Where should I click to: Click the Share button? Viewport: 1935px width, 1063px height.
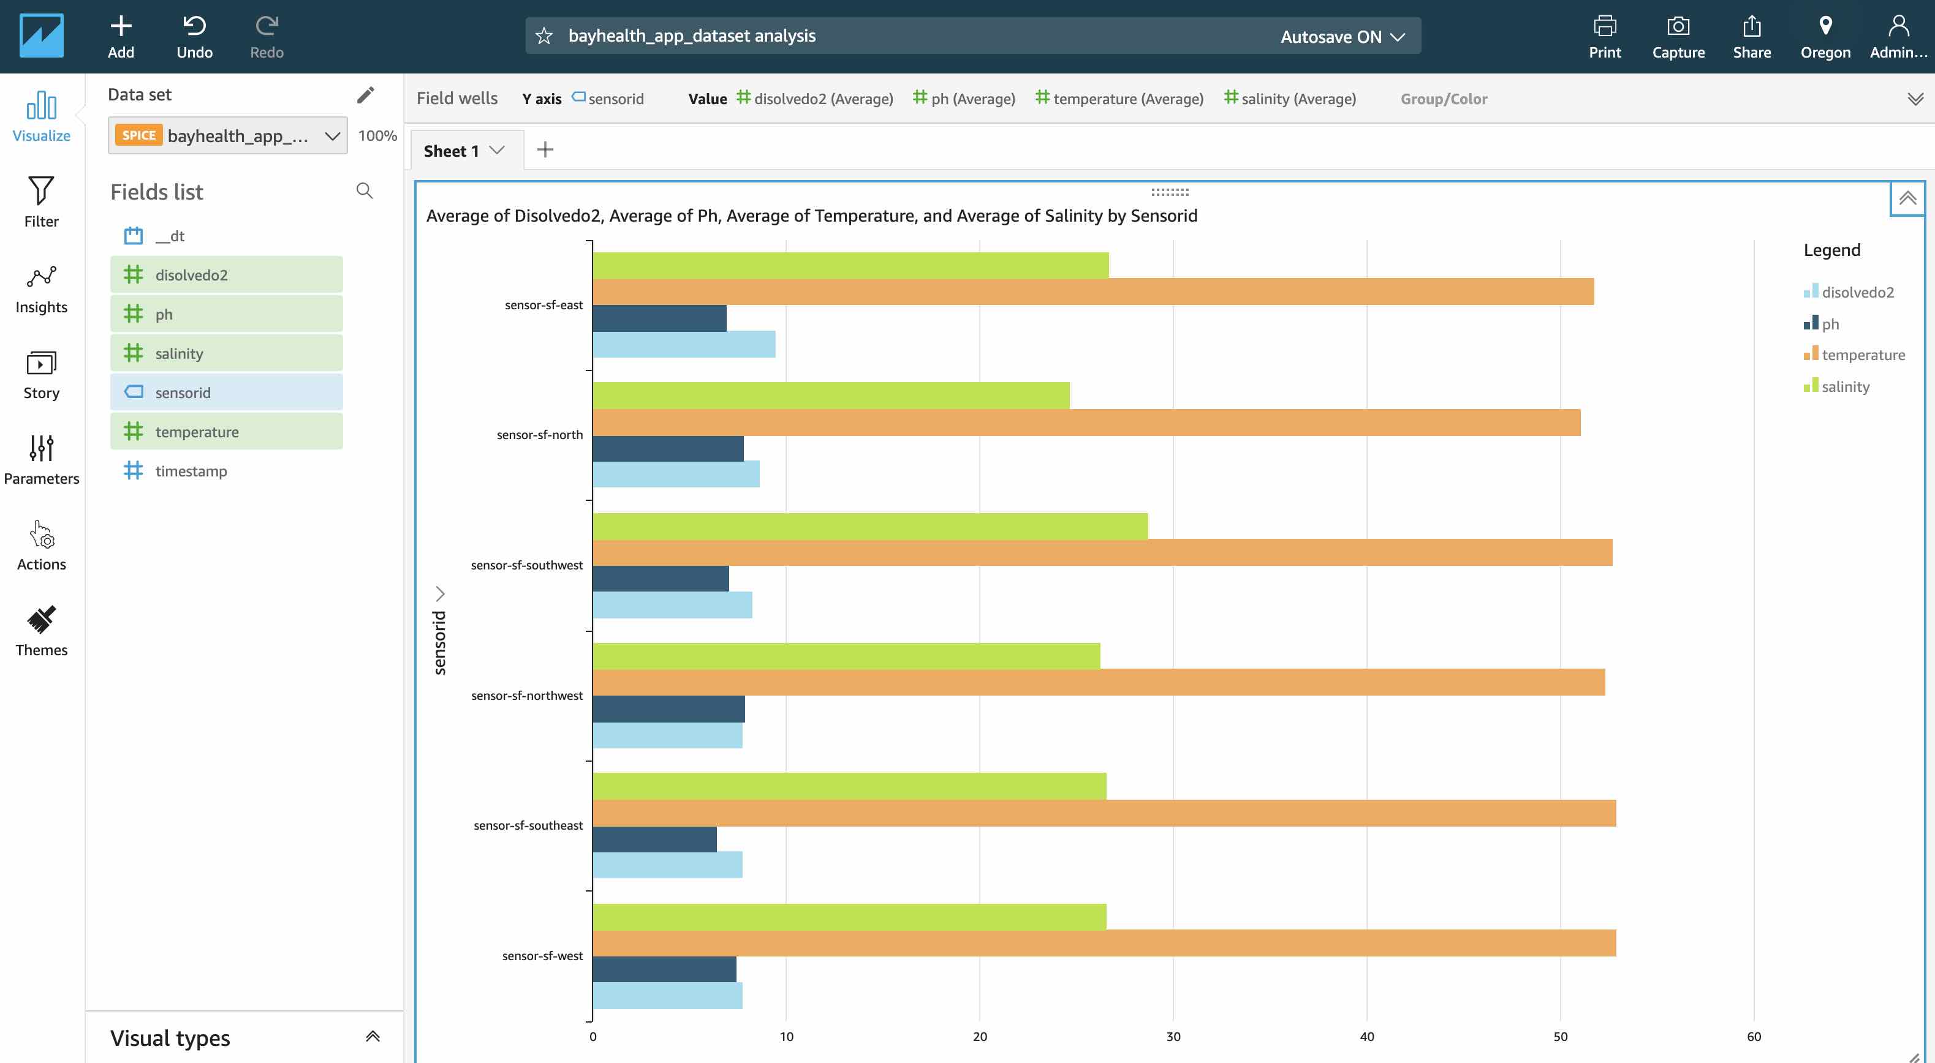[1751, 37]
